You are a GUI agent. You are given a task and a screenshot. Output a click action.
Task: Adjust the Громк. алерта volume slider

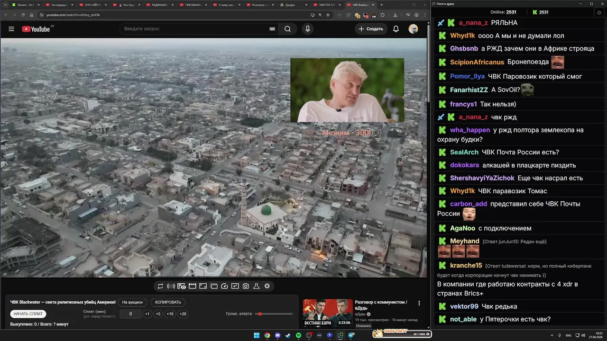[x=274, y=314]
